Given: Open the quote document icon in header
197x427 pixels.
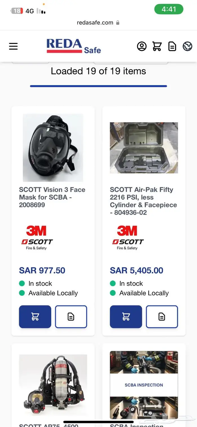Looking at the screenshot, I should click(172, 46).
